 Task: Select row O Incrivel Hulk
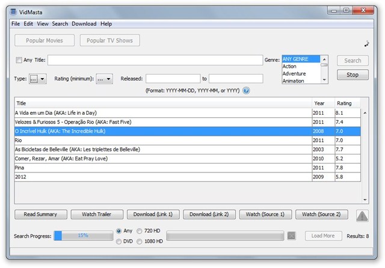tap(188, 131)
